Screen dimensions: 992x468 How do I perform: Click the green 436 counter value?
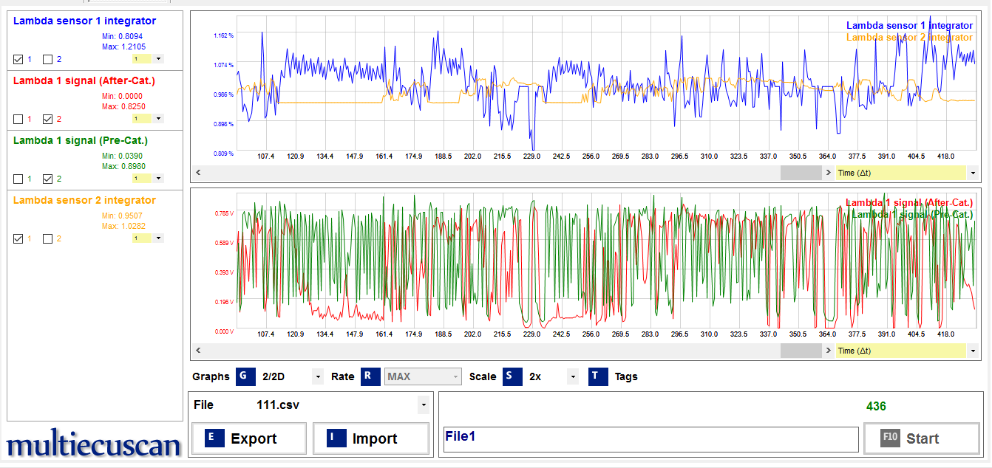pos(876,406)
